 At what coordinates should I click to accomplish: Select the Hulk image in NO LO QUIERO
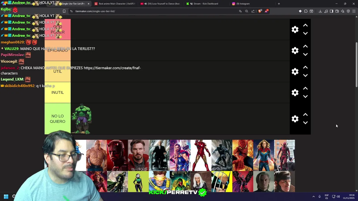pyautogui.click(x=81, y=119)
